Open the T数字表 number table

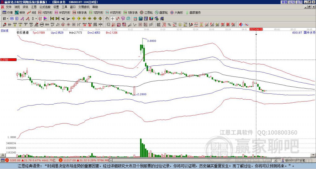(131, 12)
